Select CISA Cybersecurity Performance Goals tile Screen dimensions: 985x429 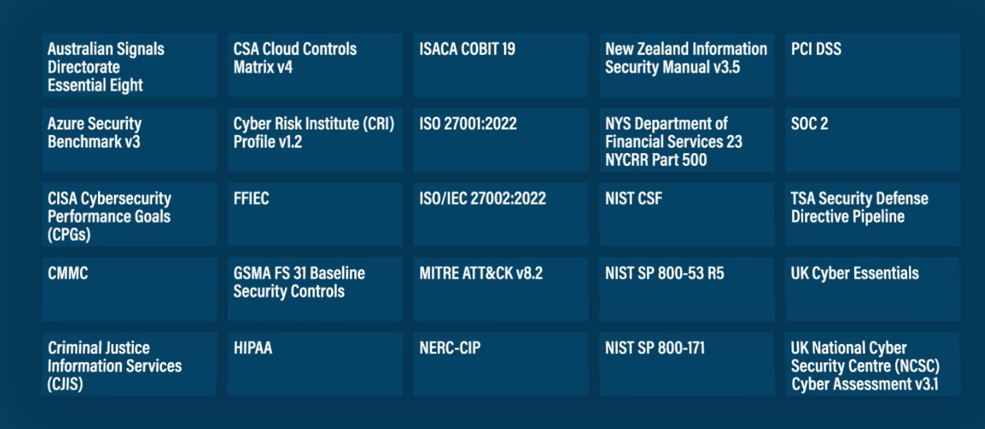click(129, 214)
